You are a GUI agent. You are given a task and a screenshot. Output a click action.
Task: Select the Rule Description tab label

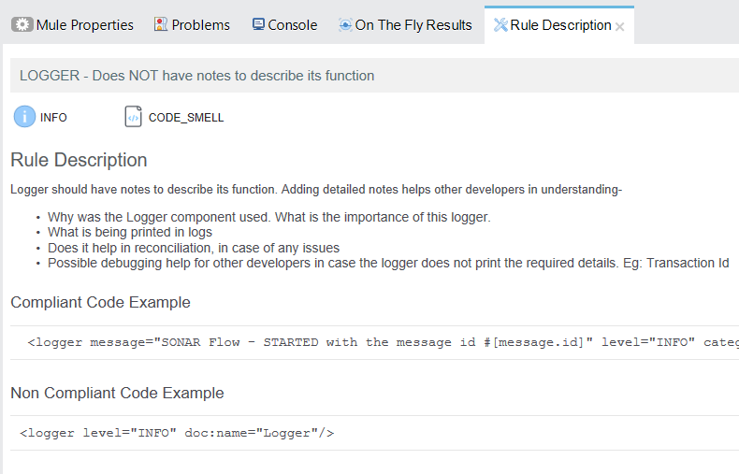tap(560, 25)
